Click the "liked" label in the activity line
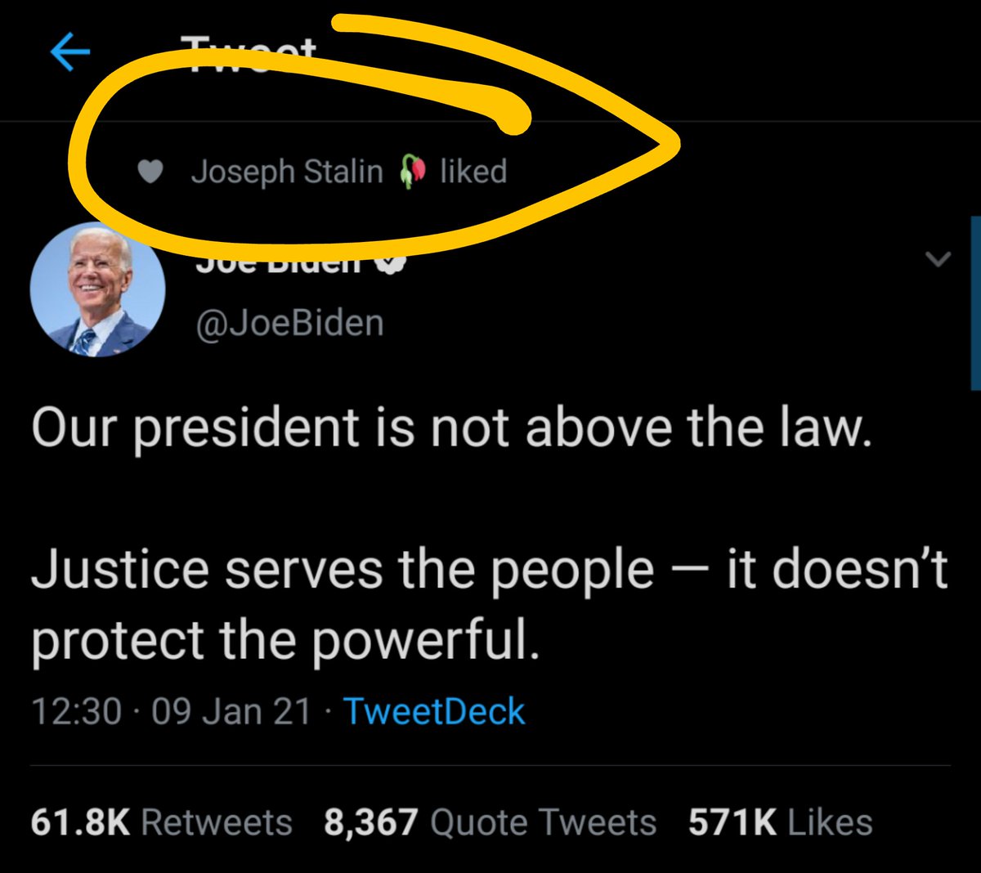981x873 pixels. click(x=473, y=172)
